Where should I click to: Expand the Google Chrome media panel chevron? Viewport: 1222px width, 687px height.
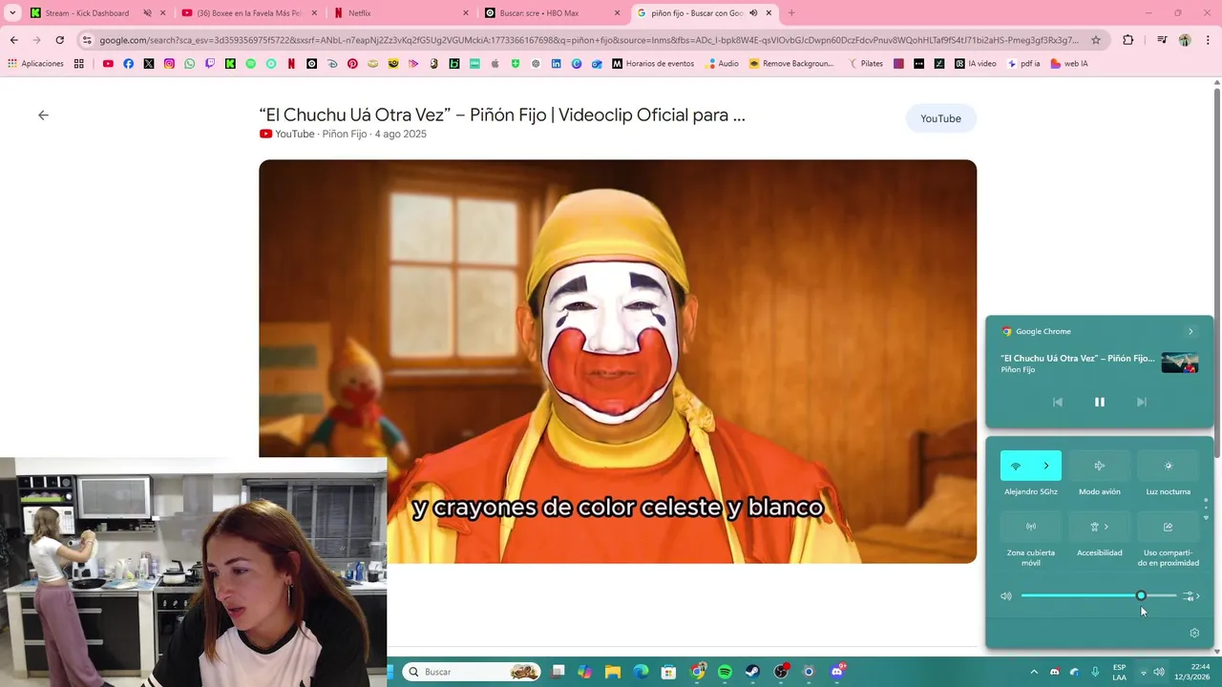click(1190, 331)
